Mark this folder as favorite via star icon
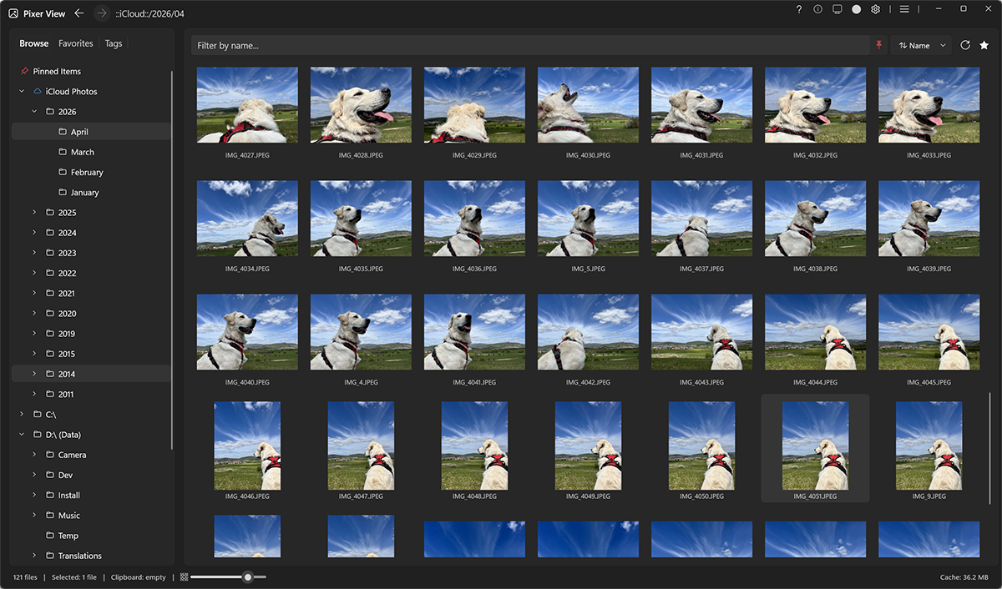This screenshot has width=1002, height=589. [984, 45]
